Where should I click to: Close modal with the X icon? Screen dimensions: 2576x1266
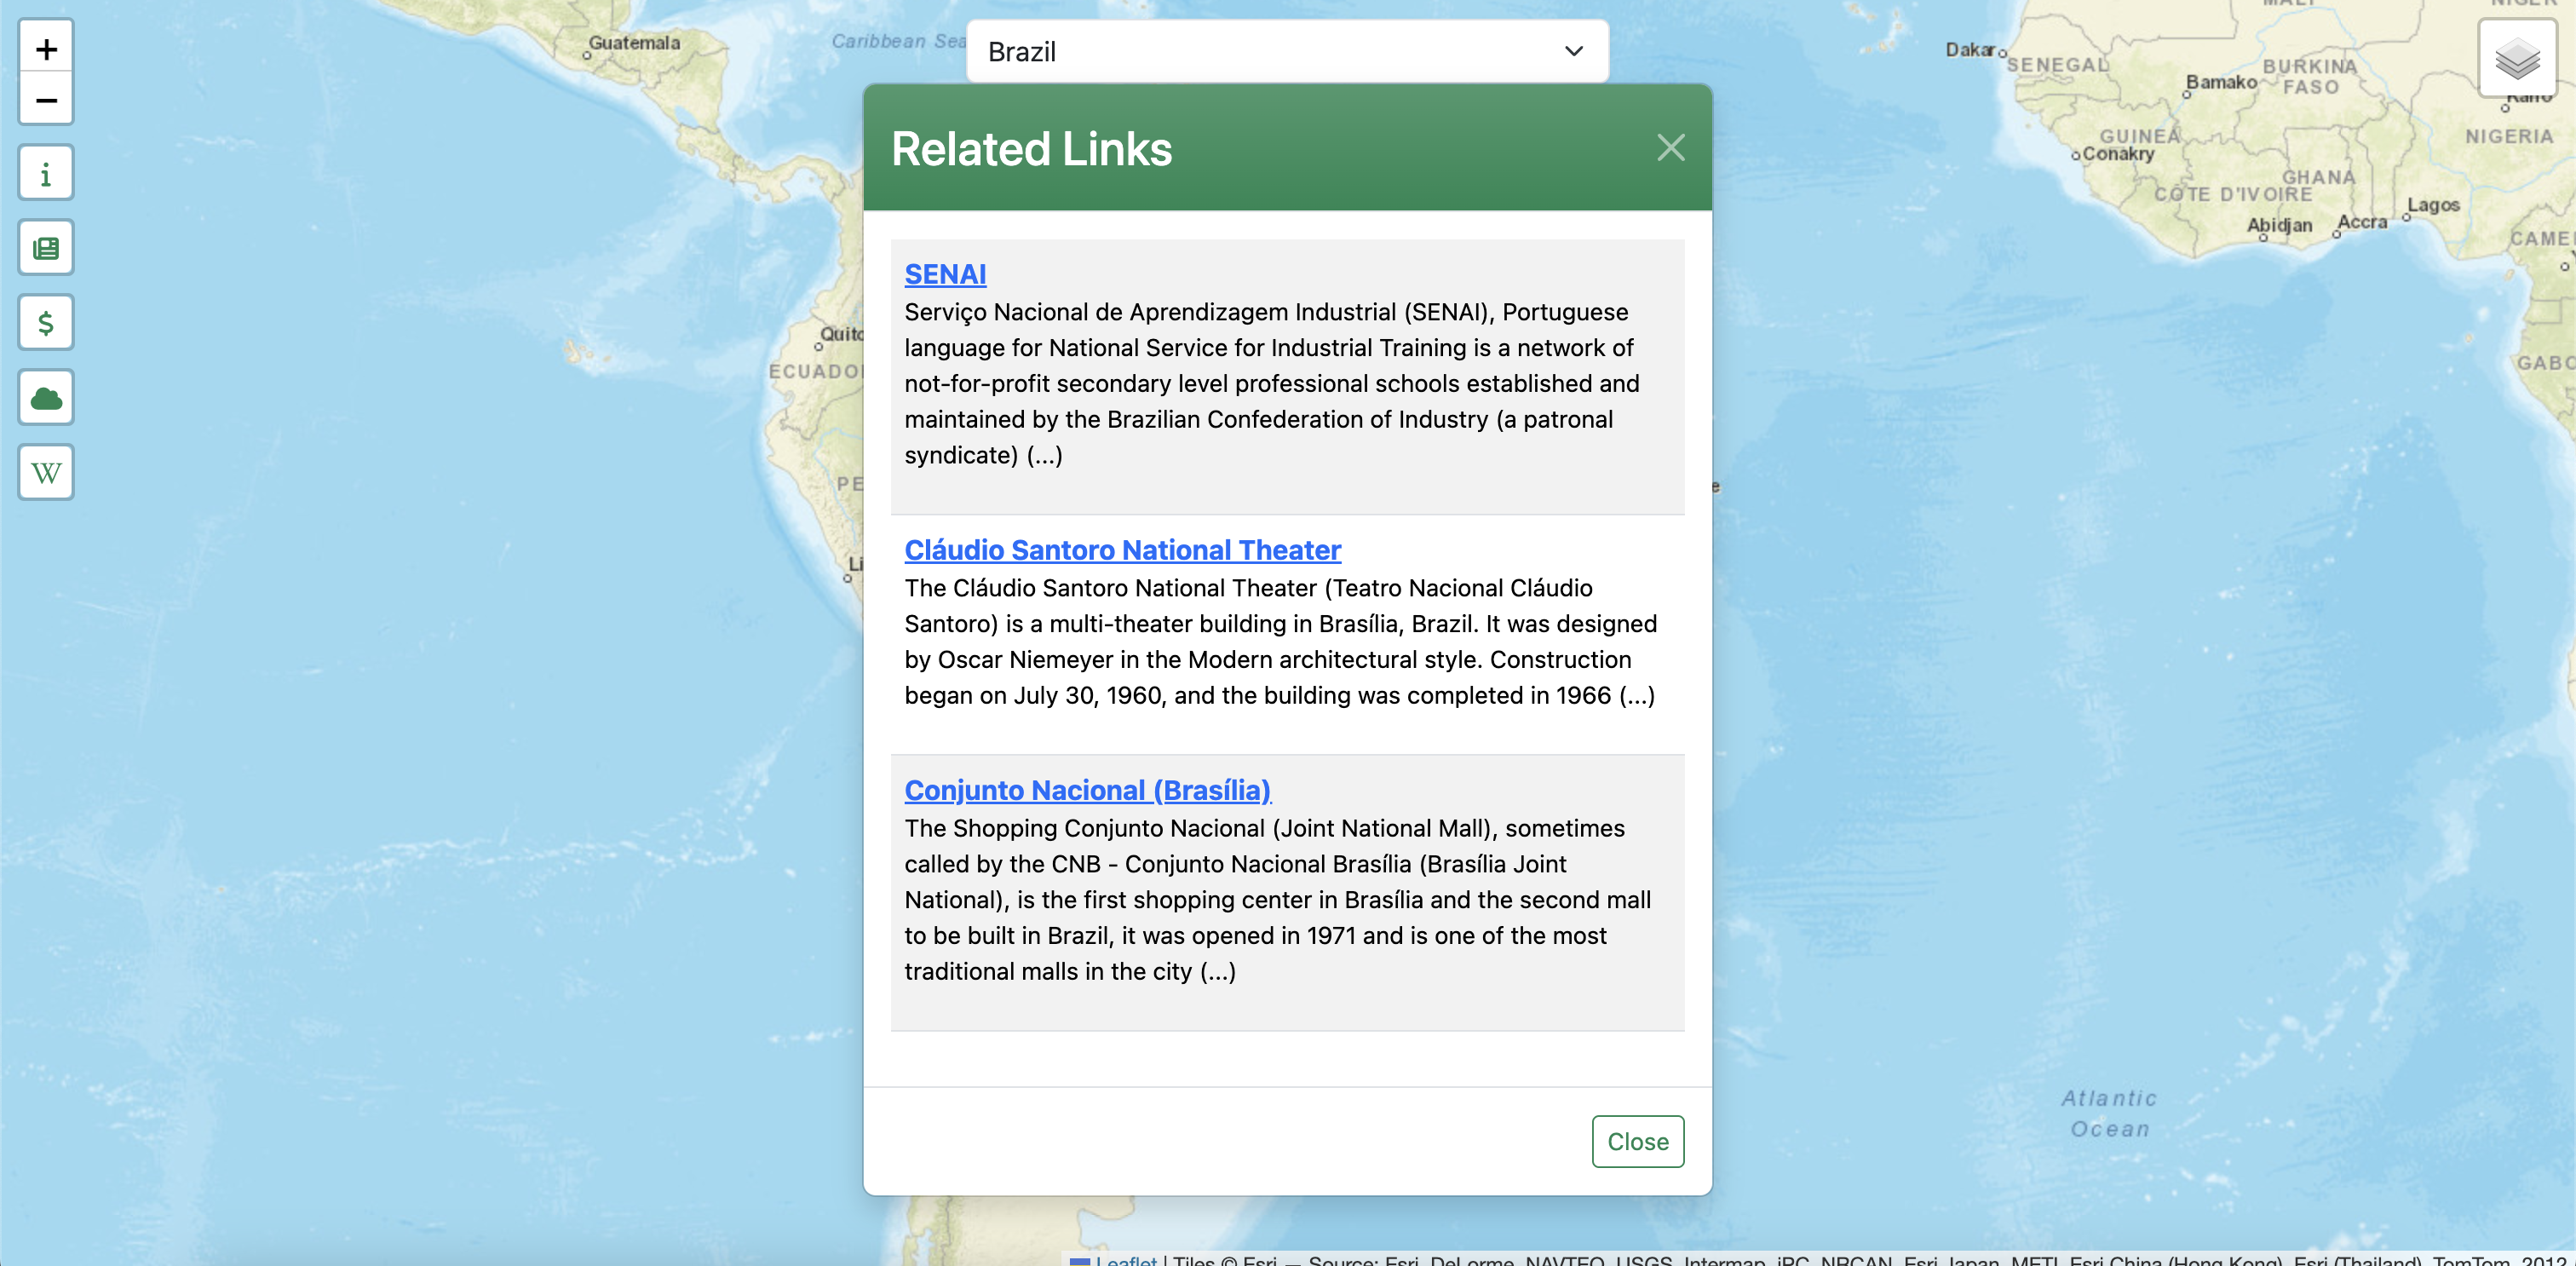click(x=1670, y=148)
